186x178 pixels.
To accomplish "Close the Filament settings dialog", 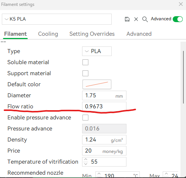I will click(x=181, y=4).
